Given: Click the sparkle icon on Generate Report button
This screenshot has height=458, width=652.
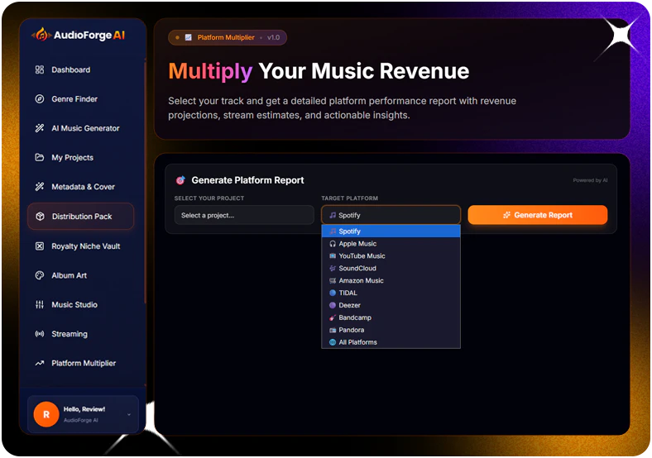Looking at the screenshot, I should tap(506, 215).
